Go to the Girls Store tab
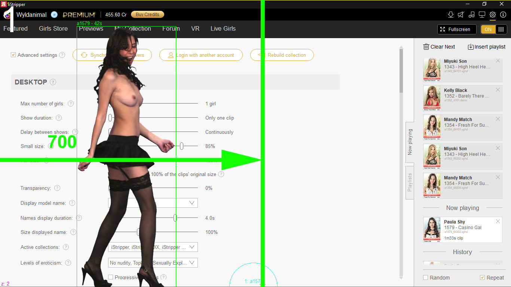 pos(53,28)
